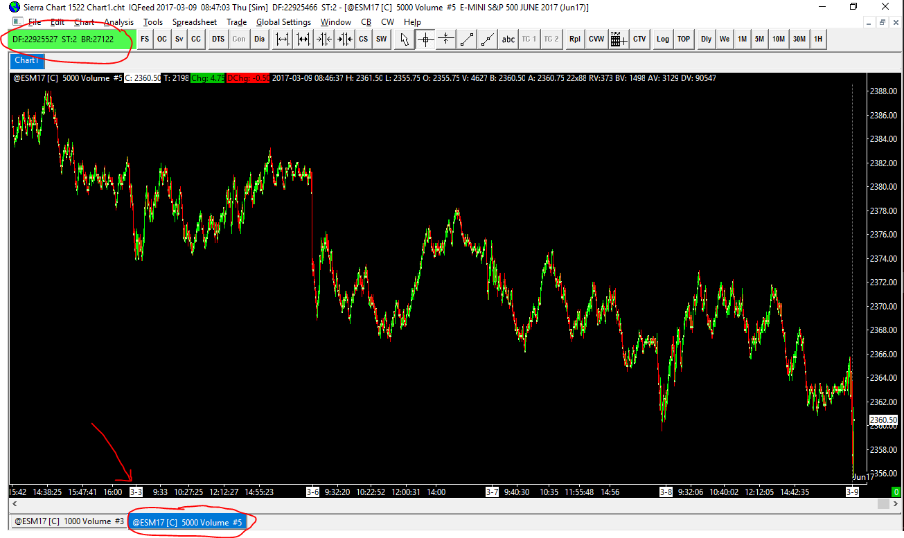The width and height of the screenshot is (904, 538).
Task: Click the Dis toolbar button
Action: coord(259,39)
